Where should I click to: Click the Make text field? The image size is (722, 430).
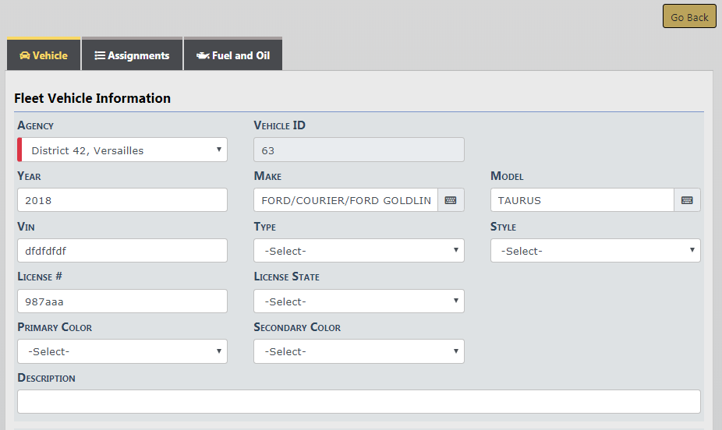[x=345, y=200]
